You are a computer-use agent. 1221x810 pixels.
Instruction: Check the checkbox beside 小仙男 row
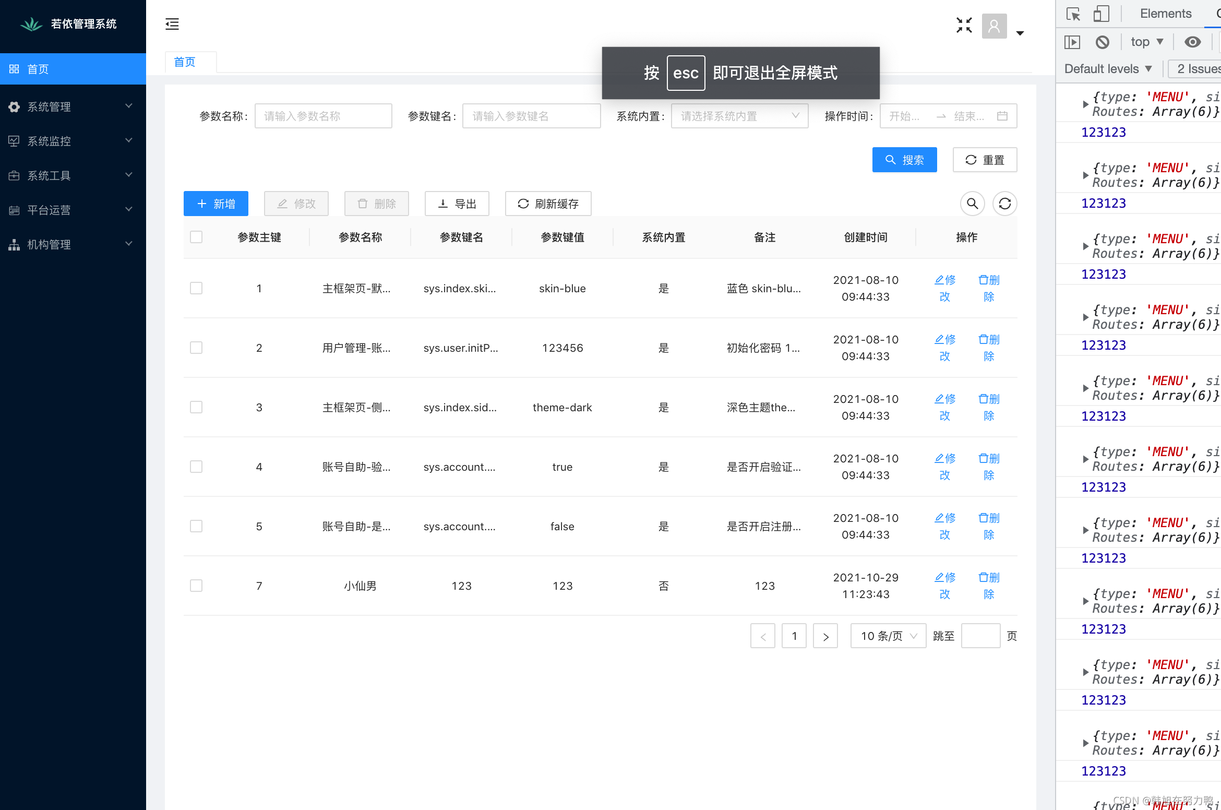coord(196,586)
